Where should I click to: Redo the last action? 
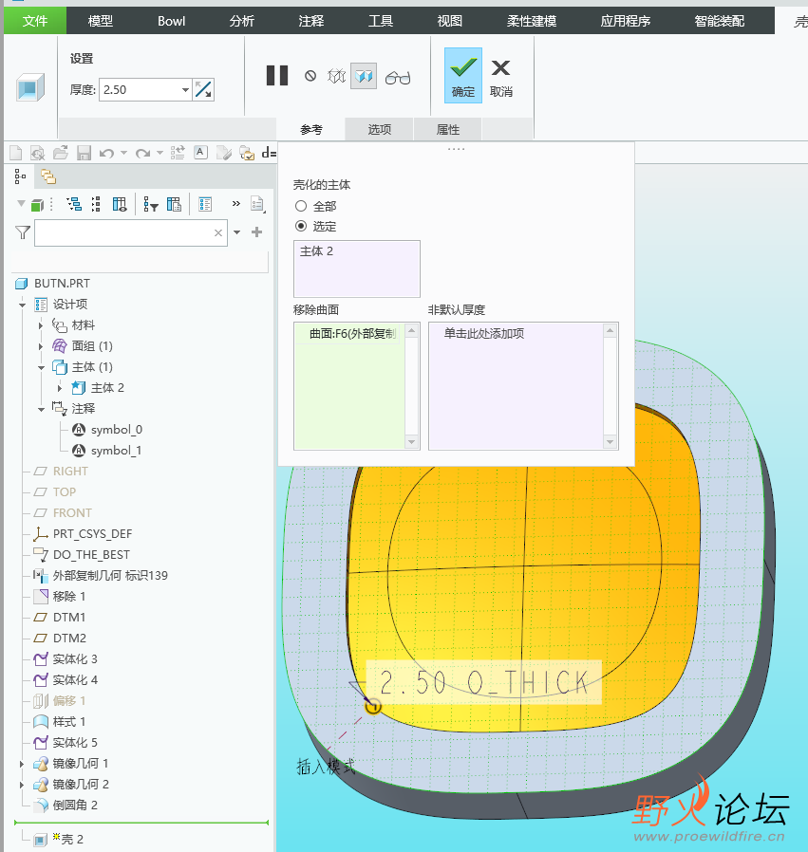pos(142,154)
